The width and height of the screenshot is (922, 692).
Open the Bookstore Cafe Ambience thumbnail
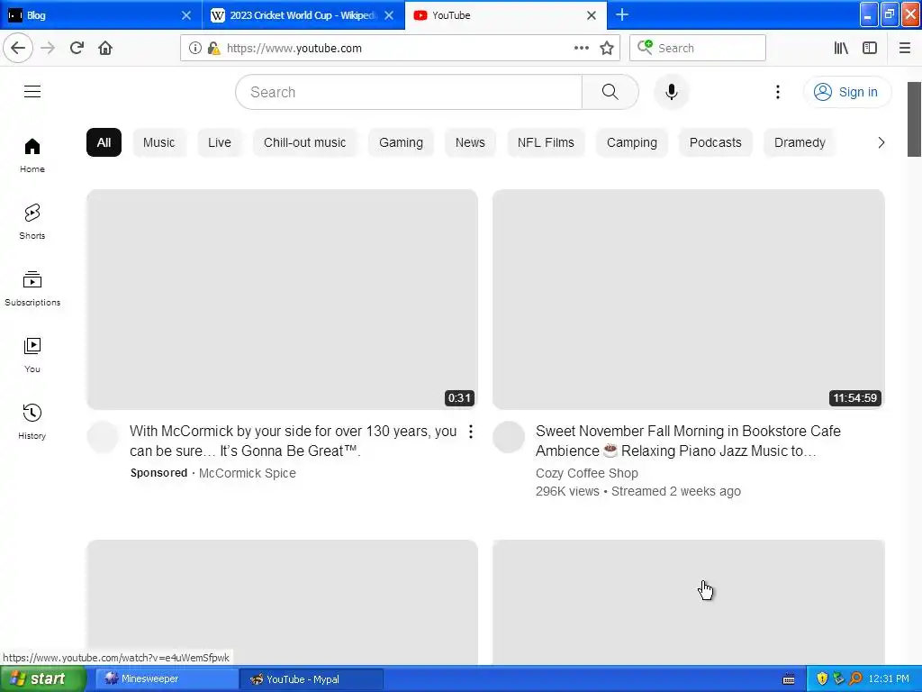coord(688,299)
